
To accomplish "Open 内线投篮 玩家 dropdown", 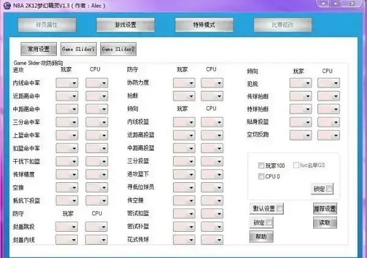I will tap(184, 122).
